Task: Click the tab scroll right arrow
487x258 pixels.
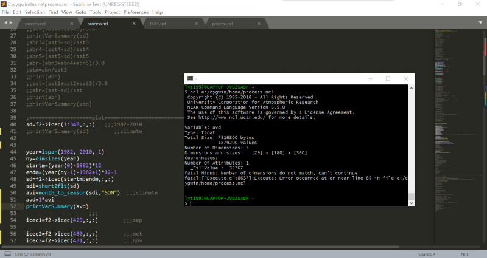Action: [x=12, y=22]
